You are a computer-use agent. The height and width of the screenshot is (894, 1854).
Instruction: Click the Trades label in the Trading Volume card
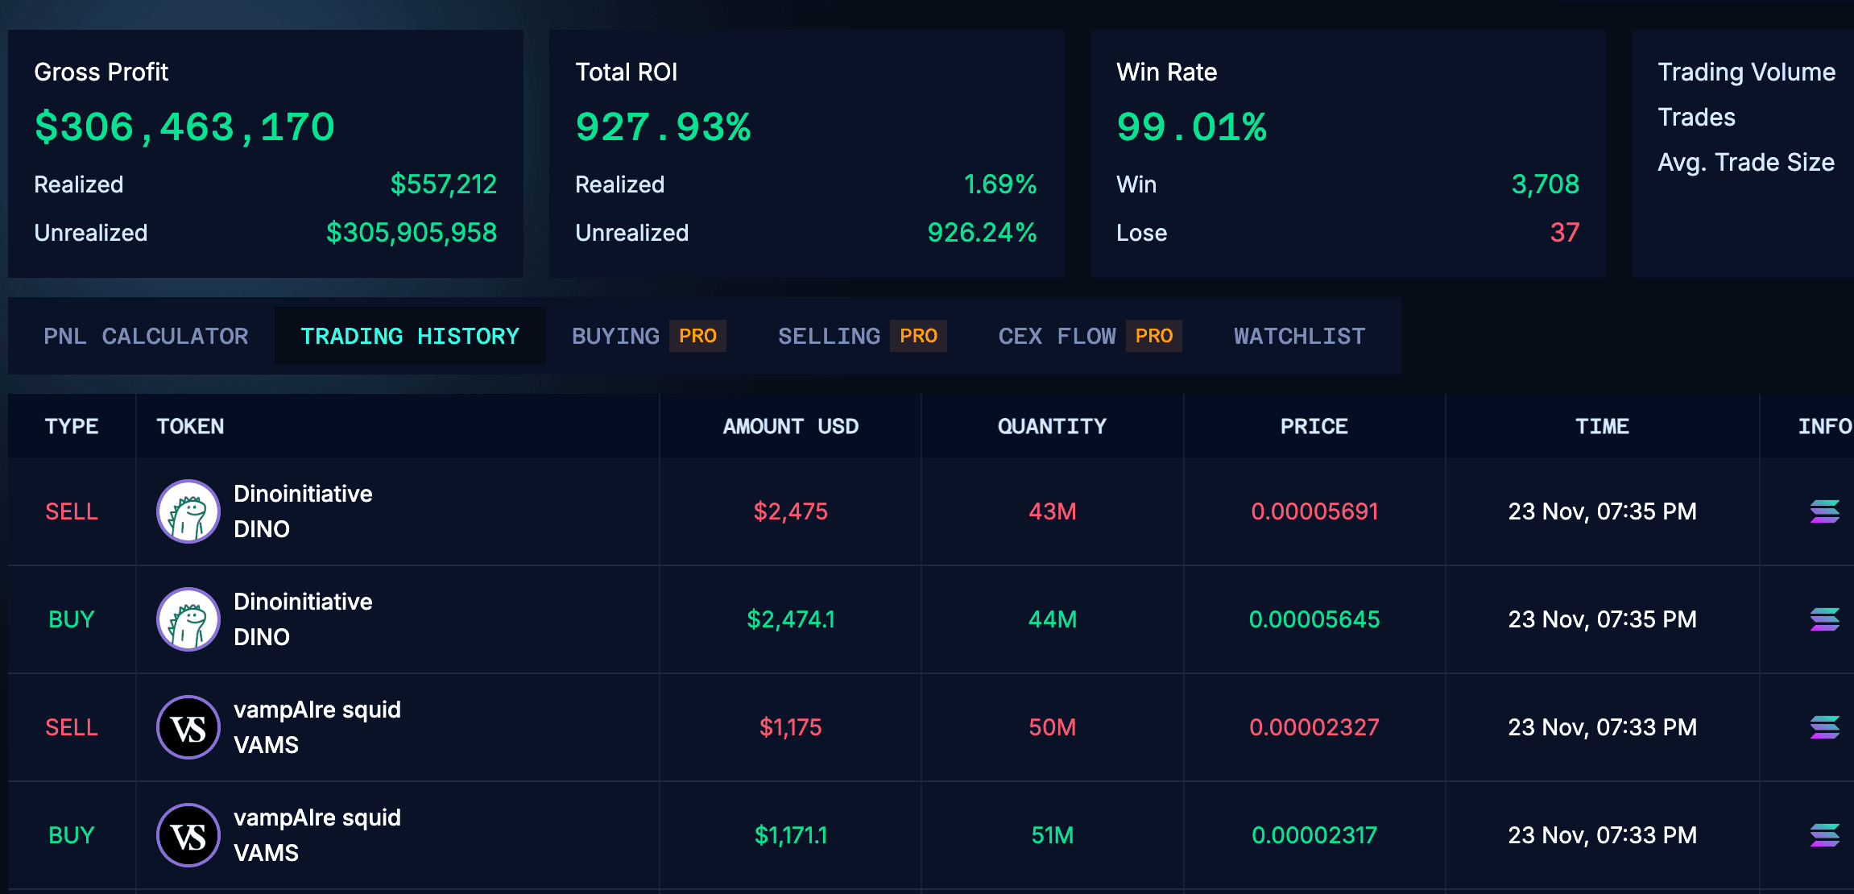1696,117
